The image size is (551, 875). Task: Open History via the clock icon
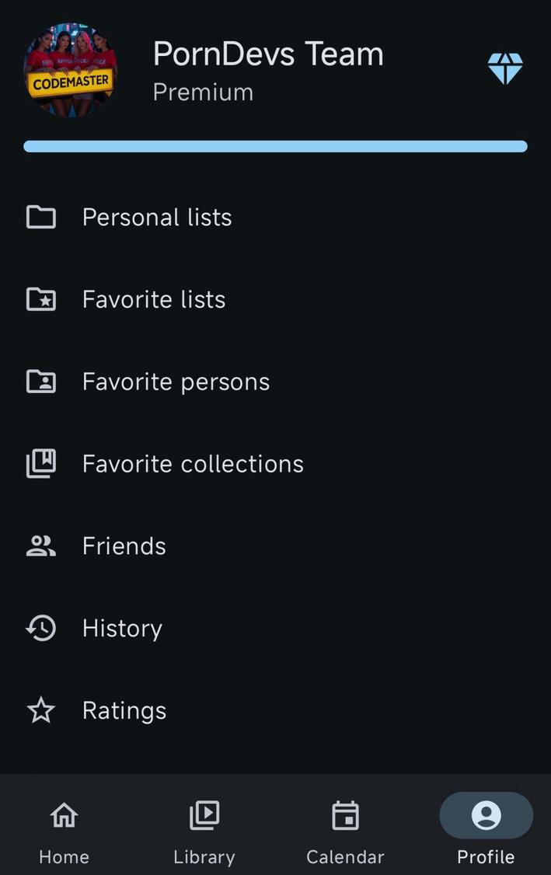tap(40, 628)
